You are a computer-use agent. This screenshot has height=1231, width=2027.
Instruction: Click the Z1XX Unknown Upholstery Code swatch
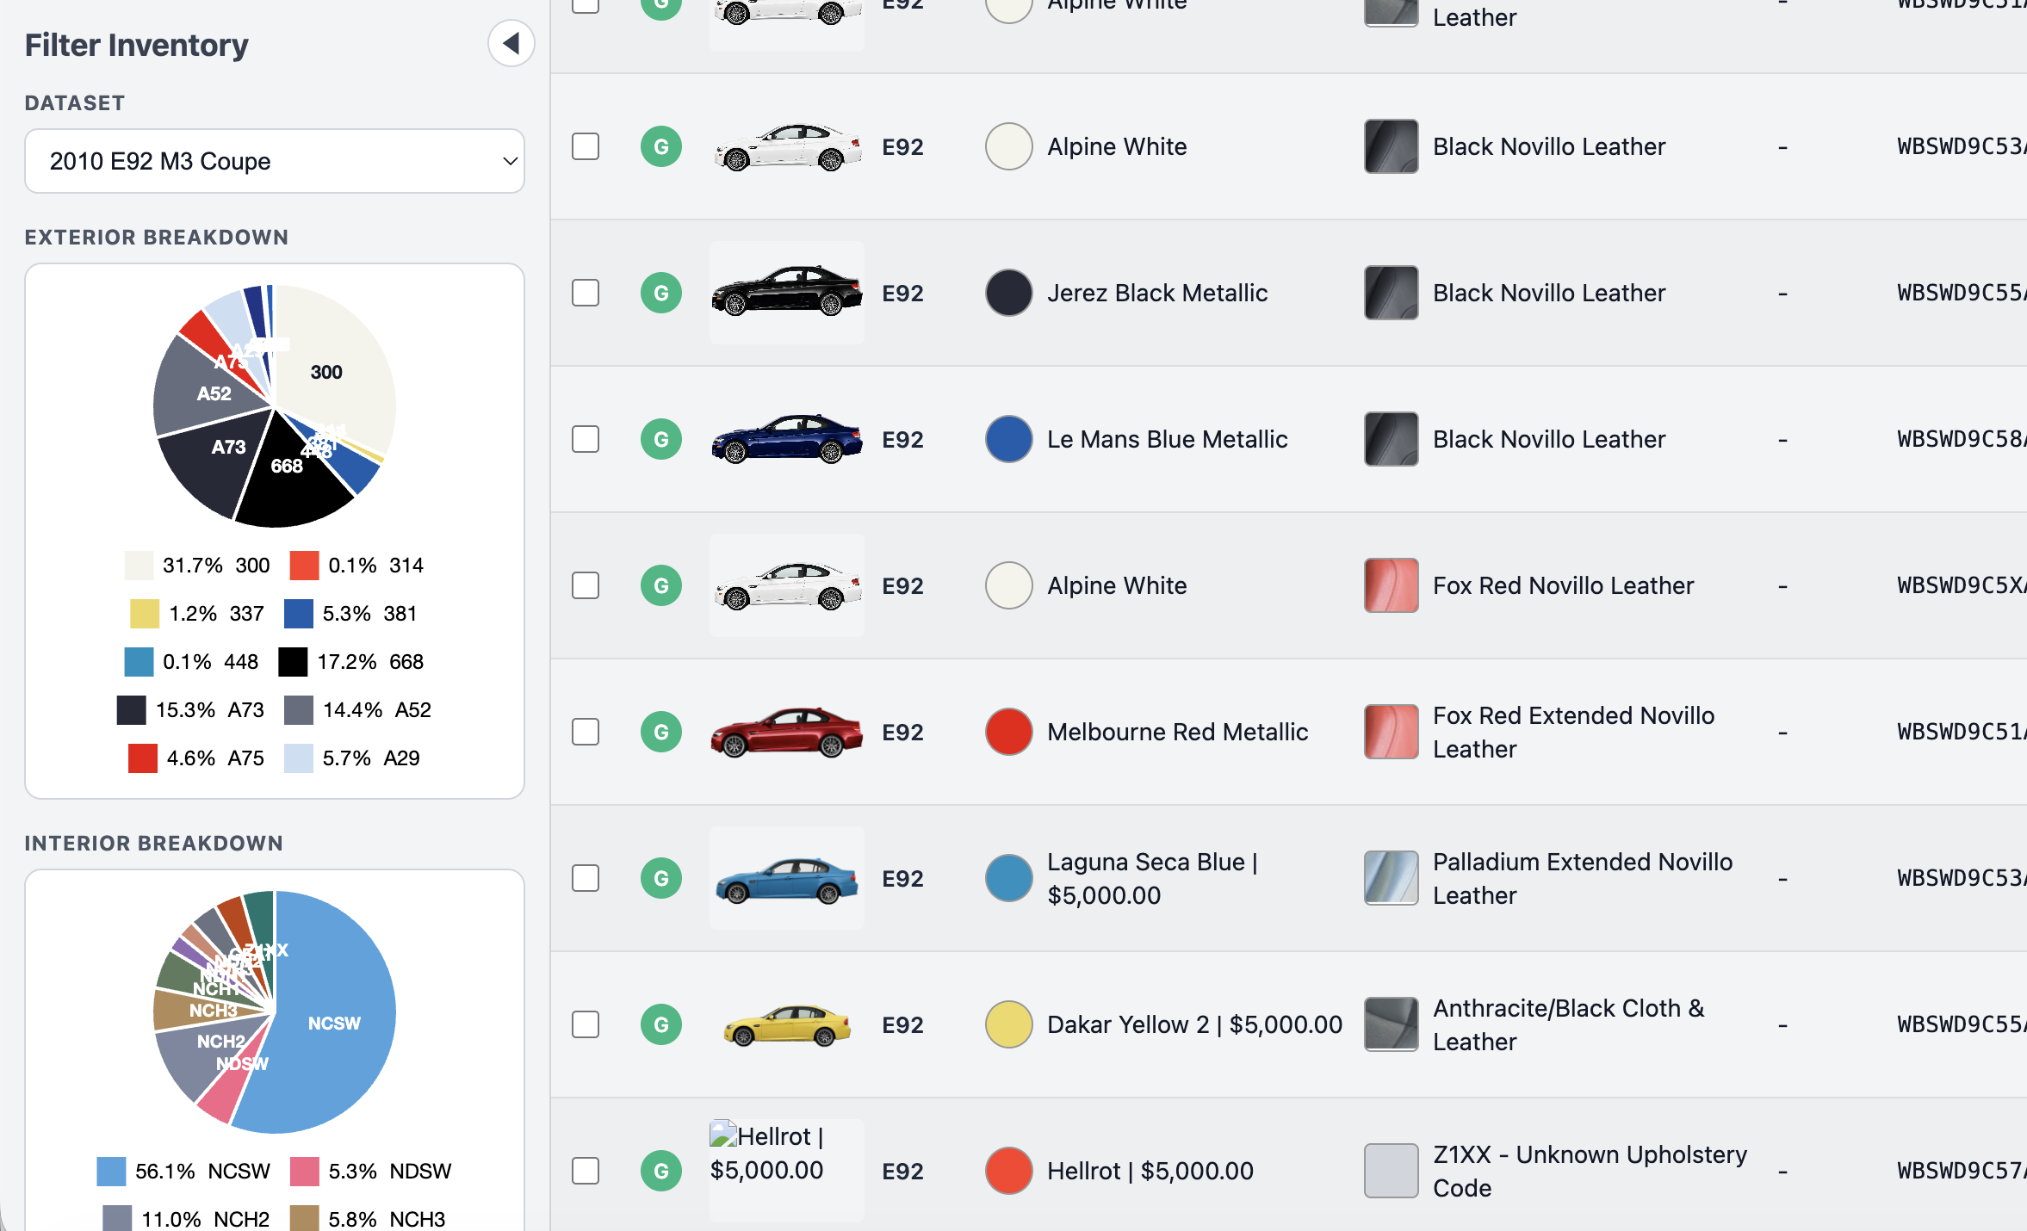[1392, 1171]
